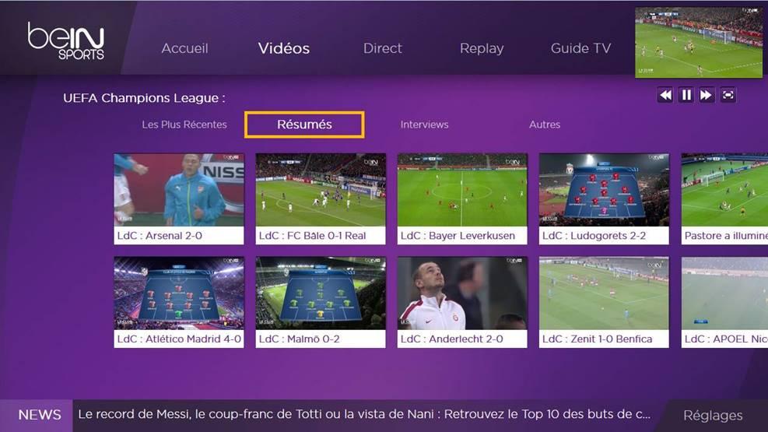Play the FC Bâle 0-1 Real thumbnail
The height and width of the screenshot is (432, 768).
pos(321,190)
